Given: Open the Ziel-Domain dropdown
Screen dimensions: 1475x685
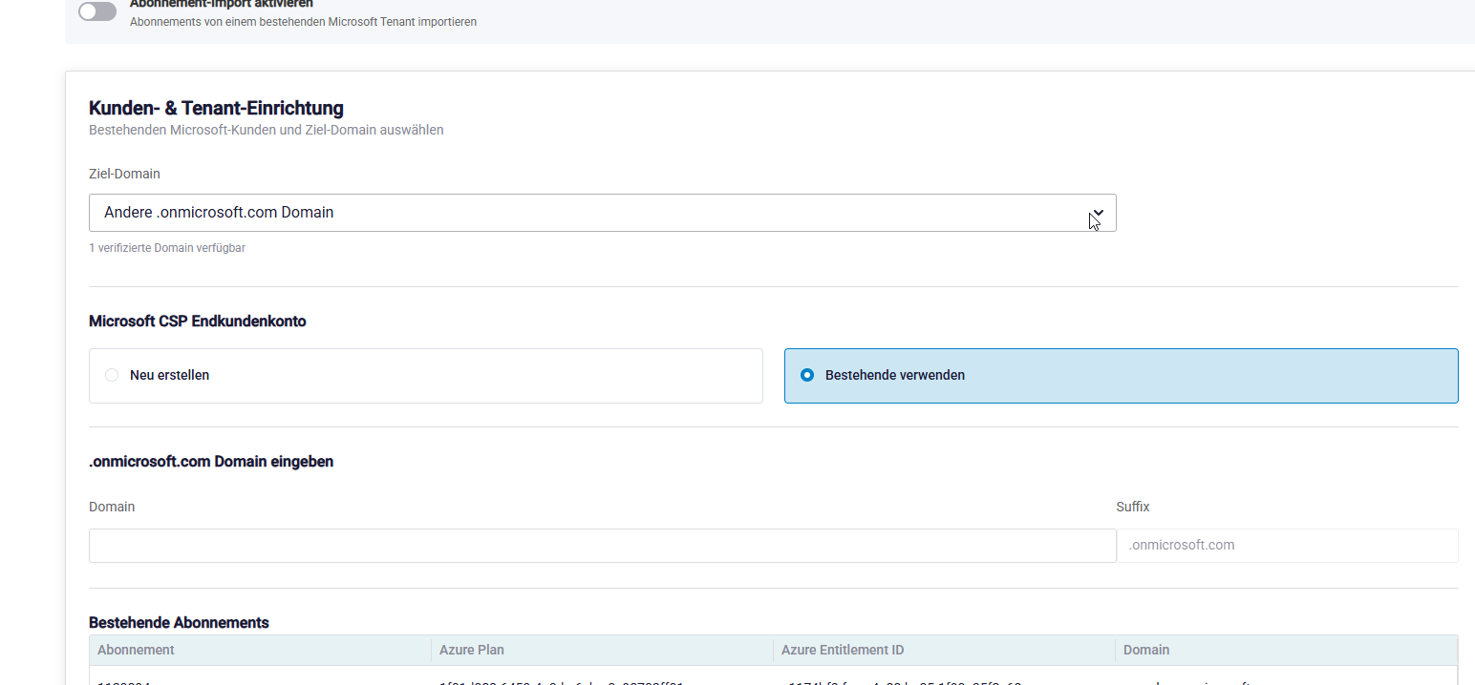Looking at the screenshot, I should pyautogui.click(x=602, y=213).
